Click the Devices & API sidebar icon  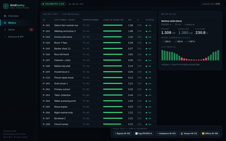[x=5, y=37]
